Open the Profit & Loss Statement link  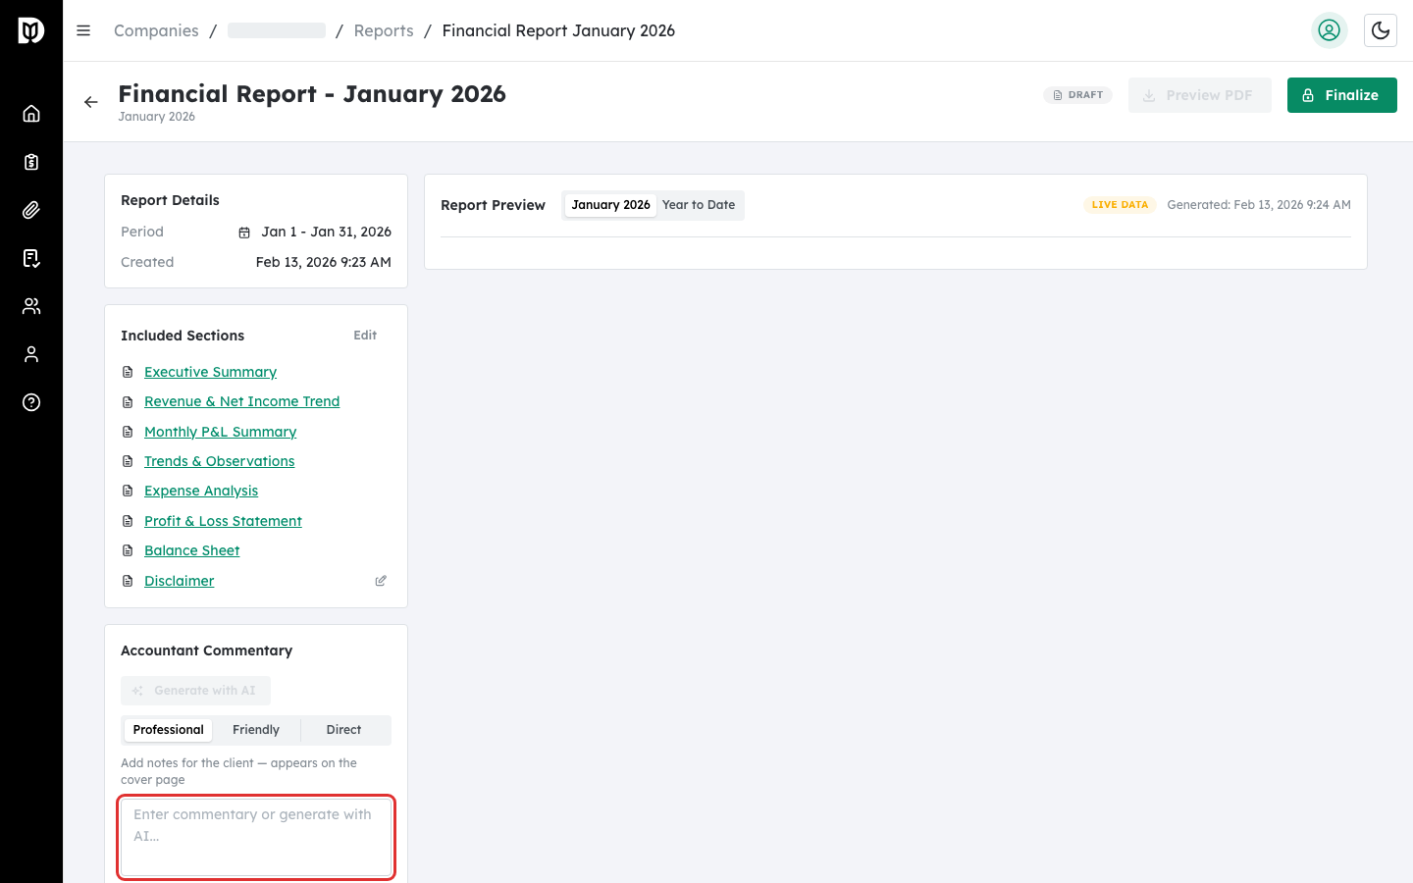click(223, 521)
